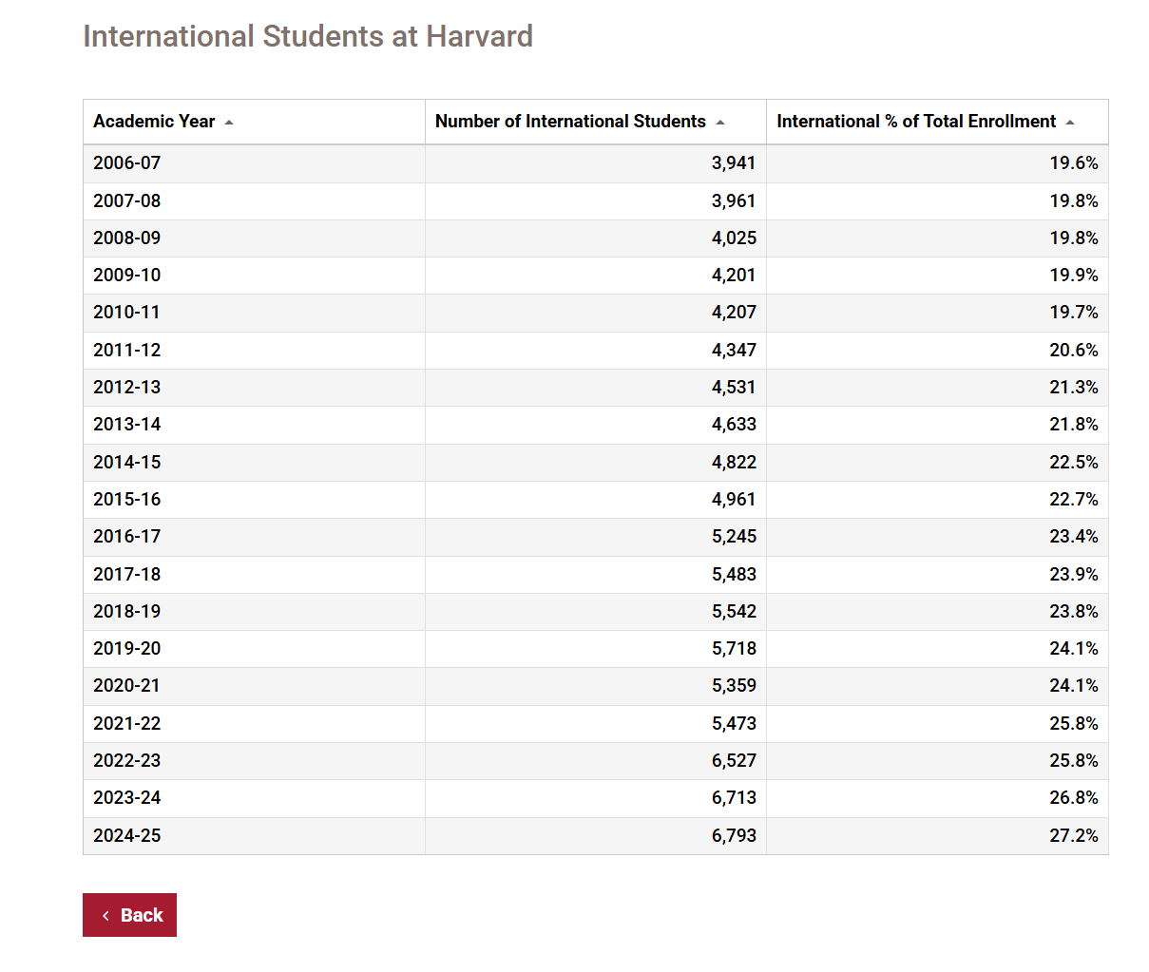Click the International Students at Harvard heading
This screenshot has height=972, width=1149.
(x=308, y=36)
